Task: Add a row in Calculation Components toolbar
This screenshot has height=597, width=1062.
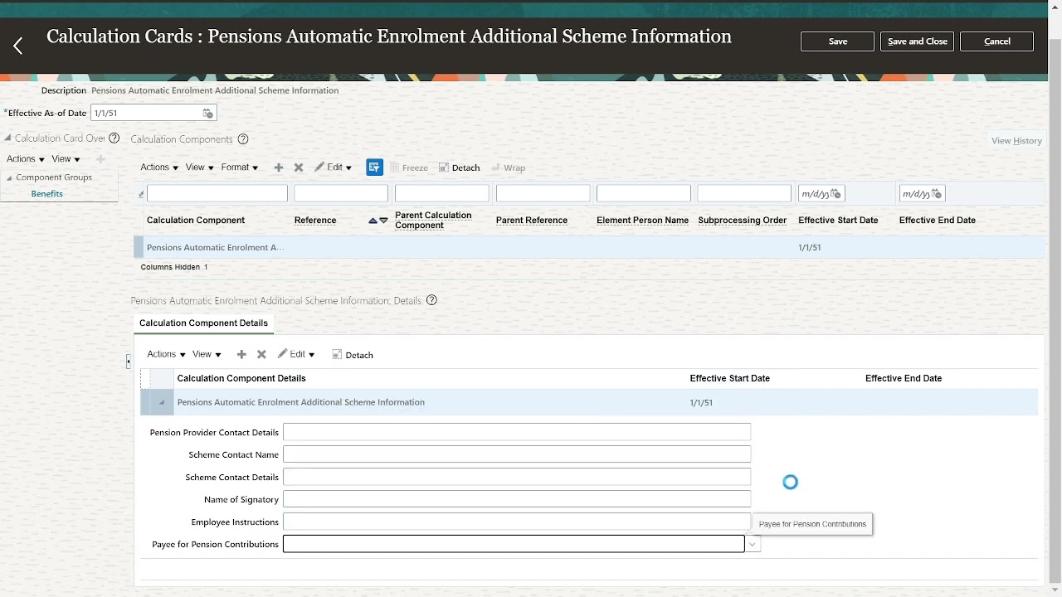Action: point(279,167)
